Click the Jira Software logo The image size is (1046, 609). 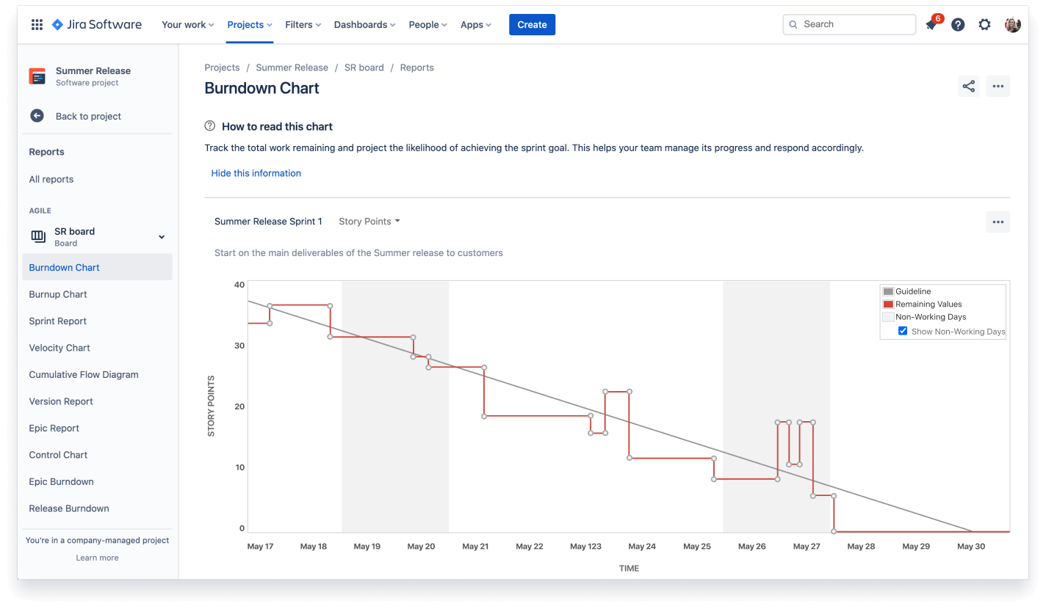click(96, 25)
